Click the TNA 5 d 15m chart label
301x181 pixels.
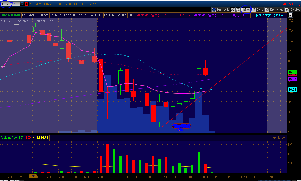(x=11, y=15)
